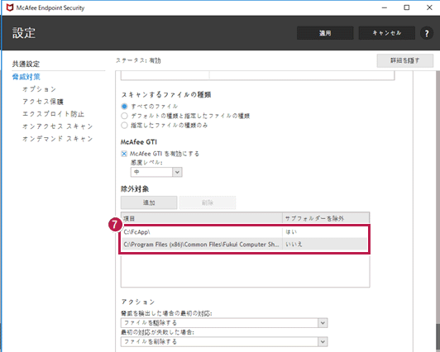Open 共通設定 in the sidebar
Screen dimensions: 440x352
[26, 64]
